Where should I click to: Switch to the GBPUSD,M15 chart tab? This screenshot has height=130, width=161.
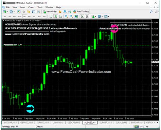point(26,123)
